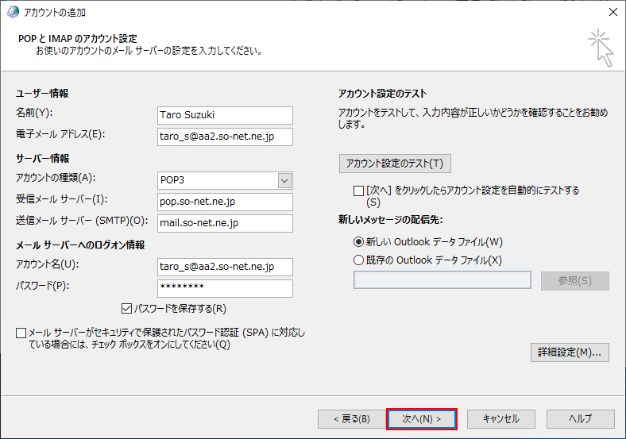
Task: Enable the SPA secure password authentication checkbox
Action: (x=21, y=333)
